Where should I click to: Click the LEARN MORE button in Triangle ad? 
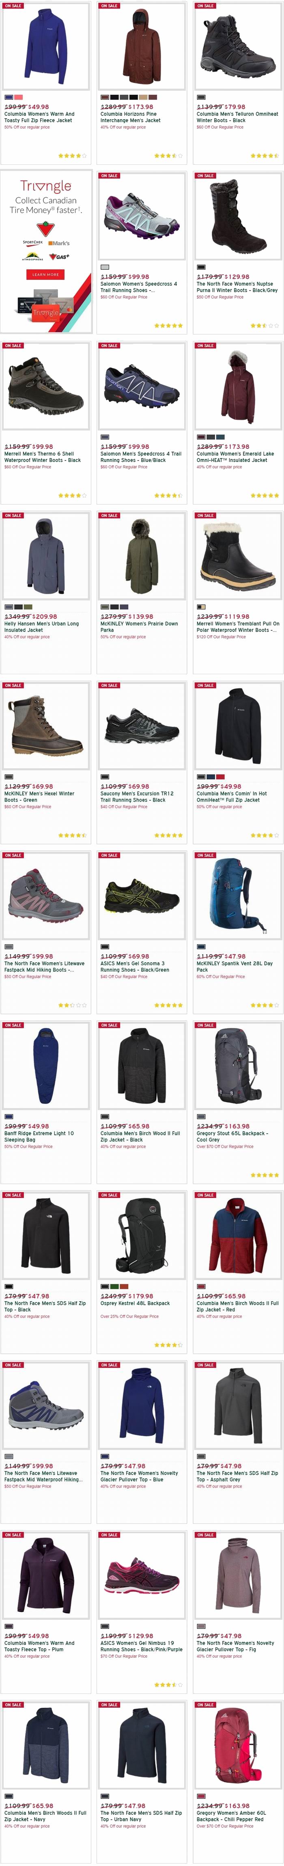(45, 275)
